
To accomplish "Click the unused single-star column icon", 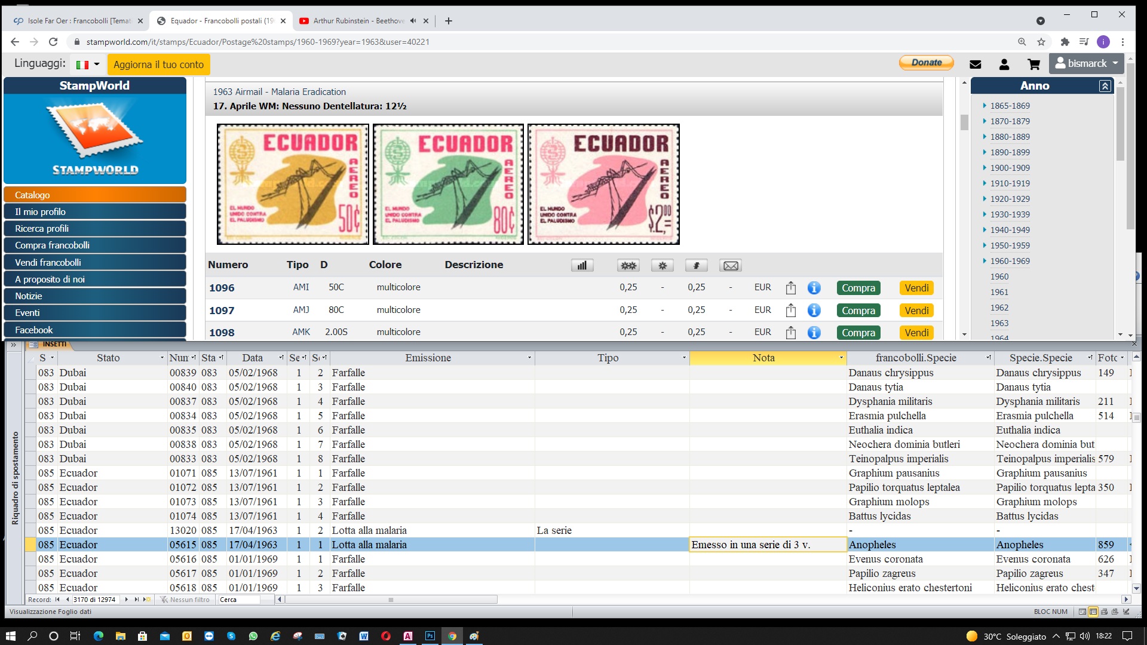I will pyautogui.click(x=663, y=266).
